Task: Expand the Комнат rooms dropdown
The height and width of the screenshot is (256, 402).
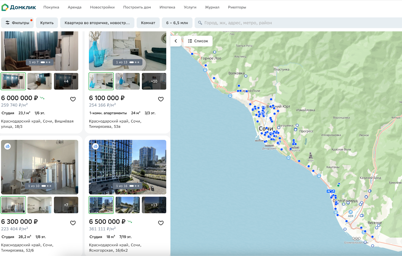Action: (x=148, y=23)
